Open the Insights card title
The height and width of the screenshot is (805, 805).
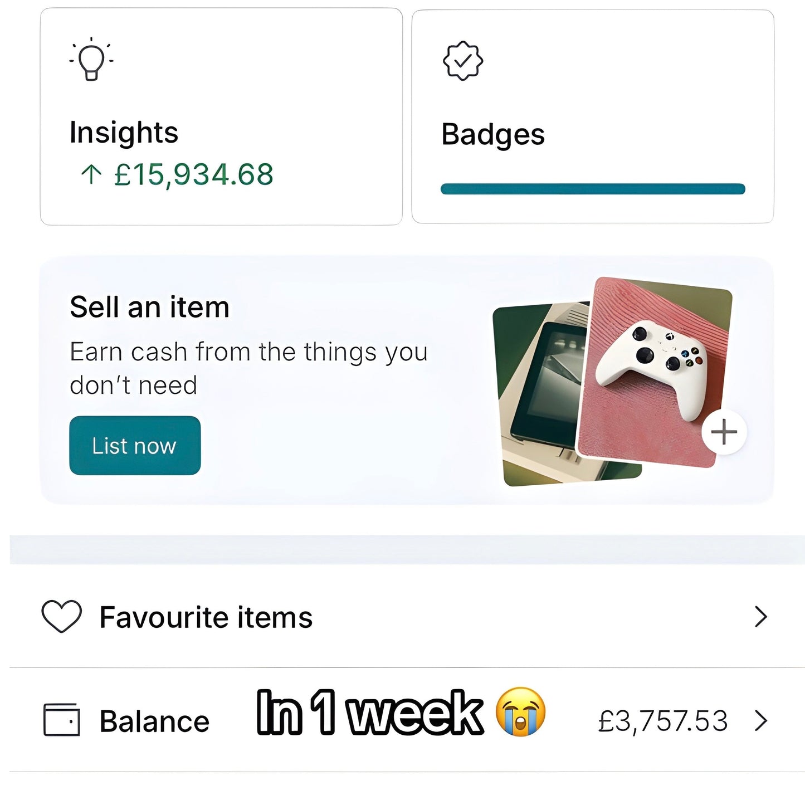tap(124, 133)
